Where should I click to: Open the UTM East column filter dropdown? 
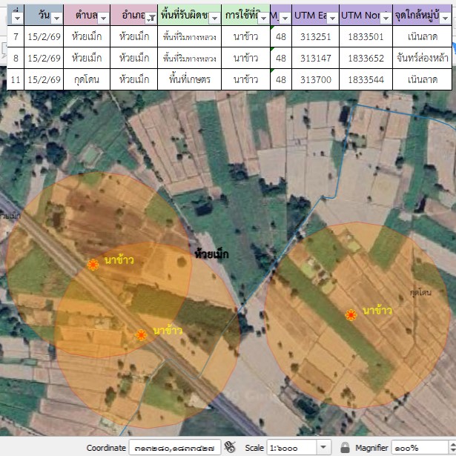click(x=332, y=18)
